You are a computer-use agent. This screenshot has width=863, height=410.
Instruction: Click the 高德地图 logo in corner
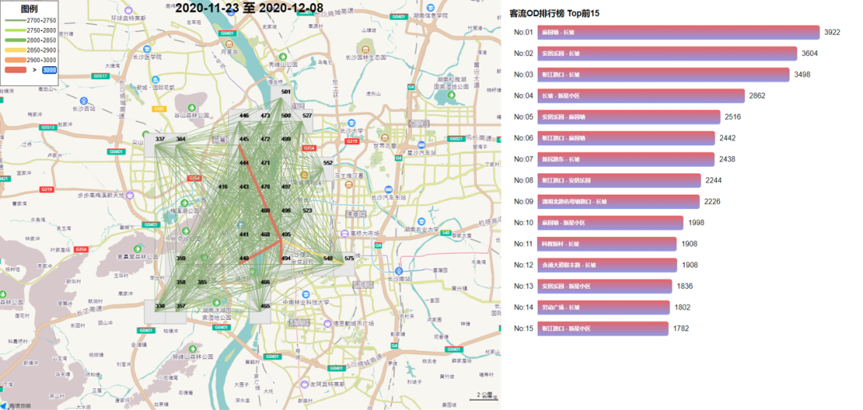16,406
